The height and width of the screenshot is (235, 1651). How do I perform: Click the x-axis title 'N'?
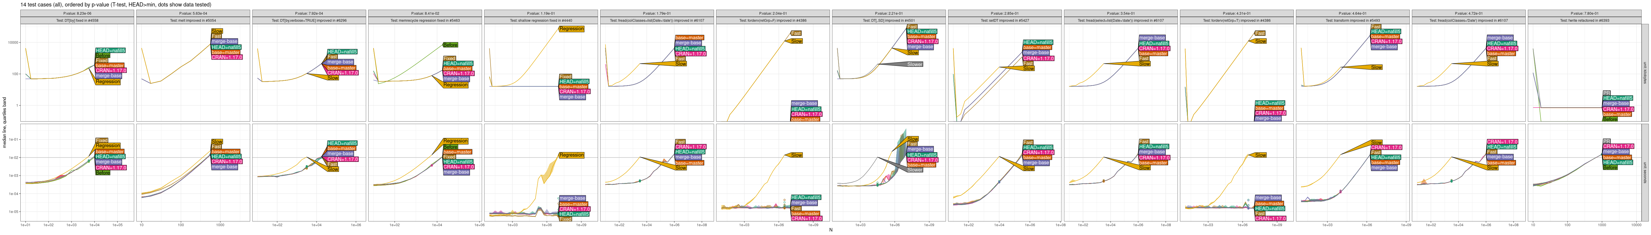(831, 230)
